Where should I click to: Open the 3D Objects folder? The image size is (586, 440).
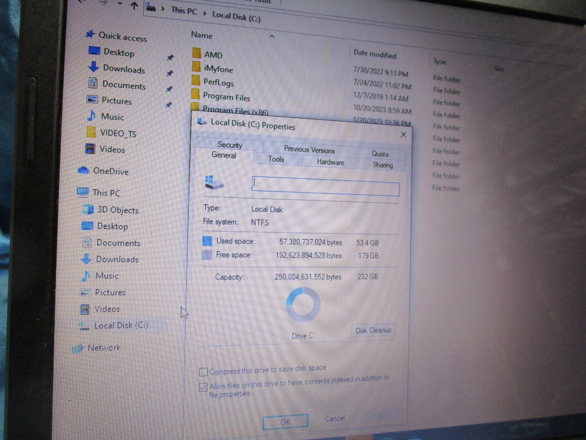click(x=118, y=210)
